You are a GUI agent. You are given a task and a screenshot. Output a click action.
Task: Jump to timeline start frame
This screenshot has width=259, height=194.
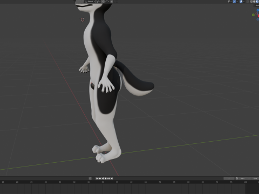pyautogui.click(x=97, y=178)
